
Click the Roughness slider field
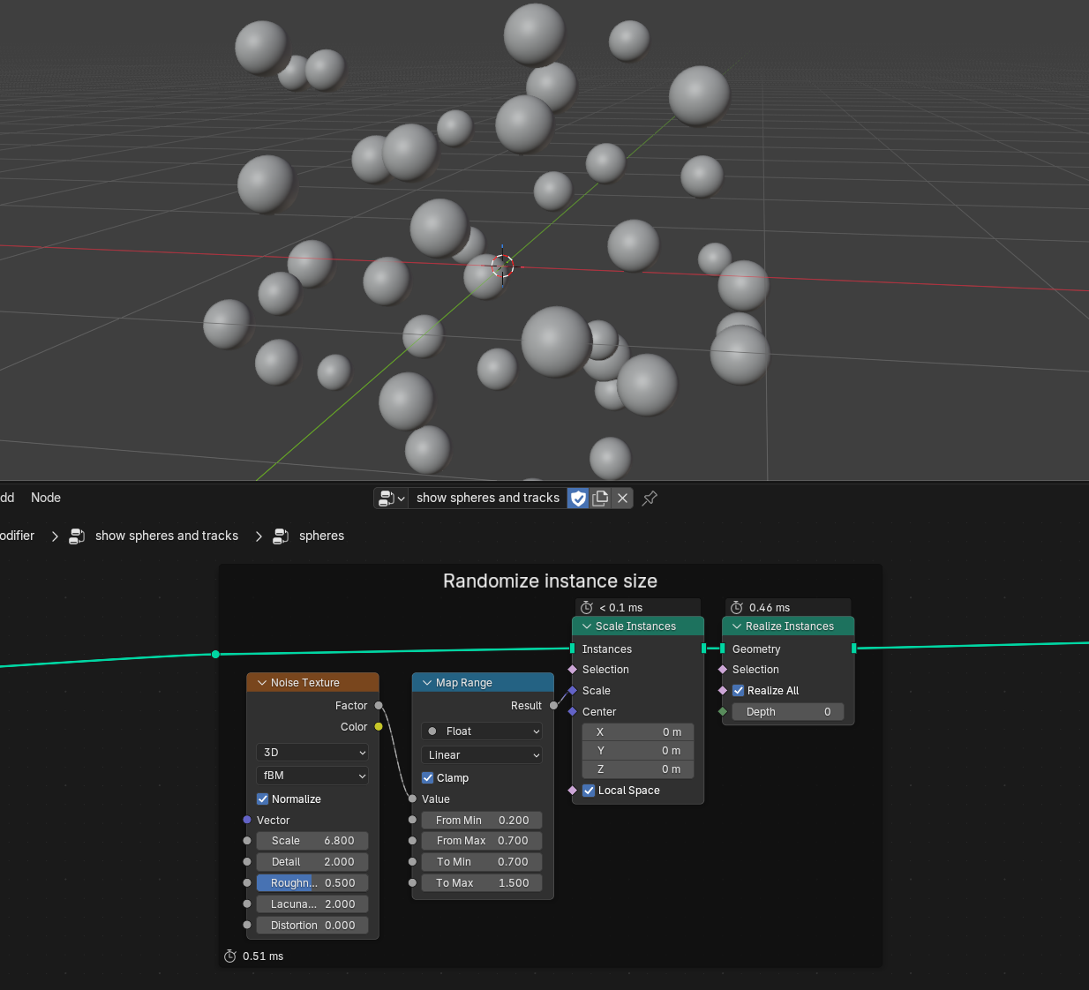(312, 883)
